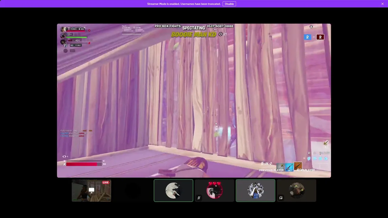This screenshot has width=388, height=218.
Task: Click the BOOGIE MAN KD spectated player name
Action: point(194,35)
